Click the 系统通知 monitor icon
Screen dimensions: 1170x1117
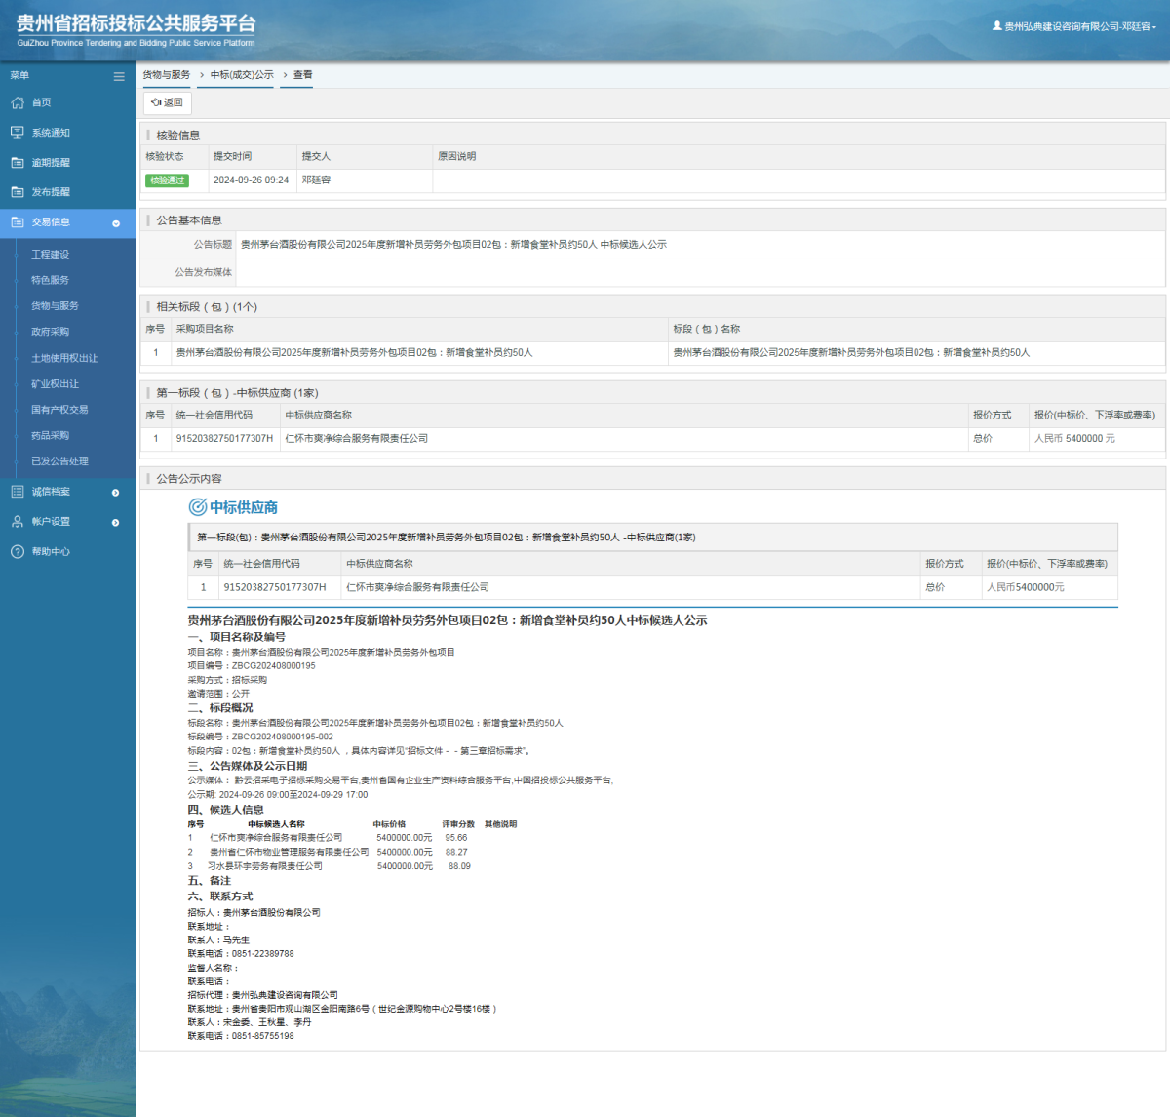(x=18, y=133)
